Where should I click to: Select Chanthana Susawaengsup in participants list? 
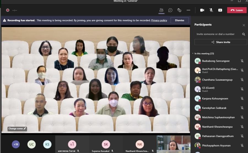click(x=217, y=80)
